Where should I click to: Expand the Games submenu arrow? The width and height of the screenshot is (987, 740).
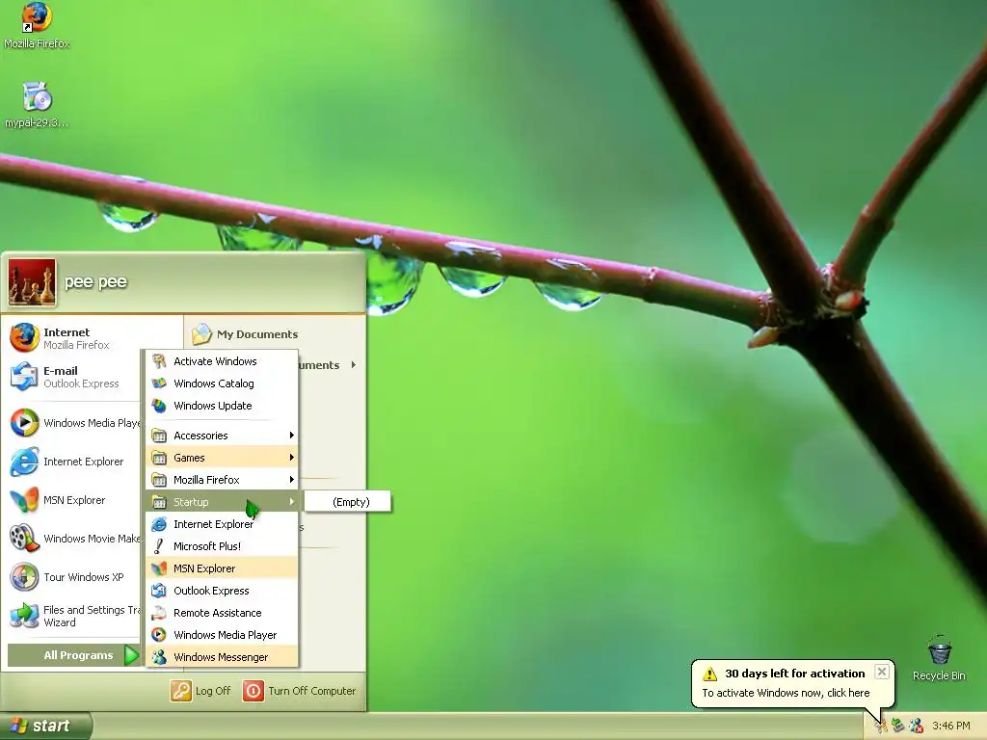[x=291, y=458]
